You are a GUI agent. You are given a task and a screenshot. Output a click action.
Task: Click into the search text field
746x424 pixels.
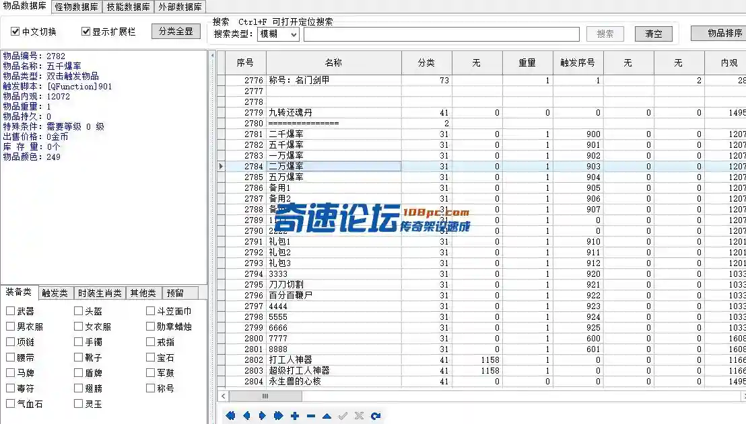point(442,34)
